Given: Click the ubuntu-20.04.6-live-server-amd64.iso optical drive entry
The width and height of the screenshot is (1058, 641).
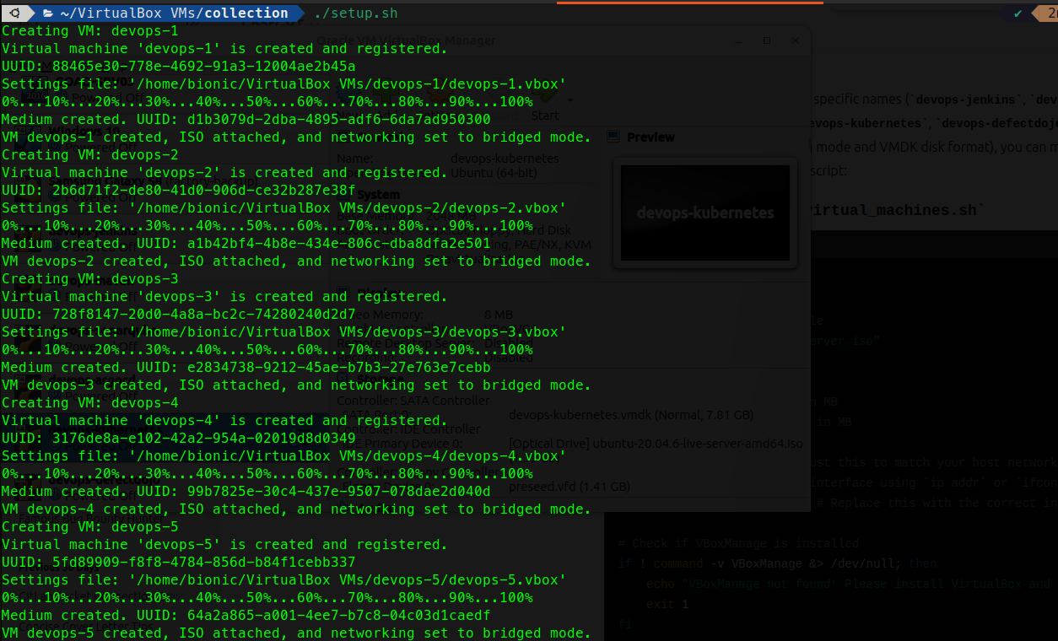Looking at the screenshot, I should click(x=657, y=444).
